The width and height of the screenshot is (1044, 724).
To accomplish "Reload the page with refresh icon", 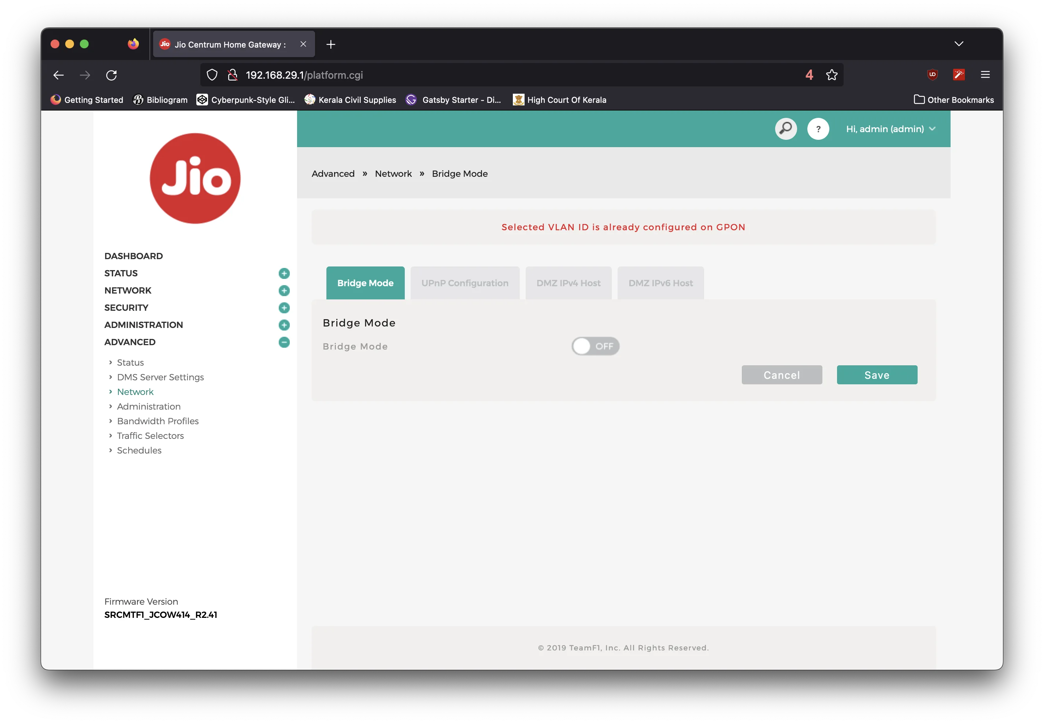I will (112, 75).
